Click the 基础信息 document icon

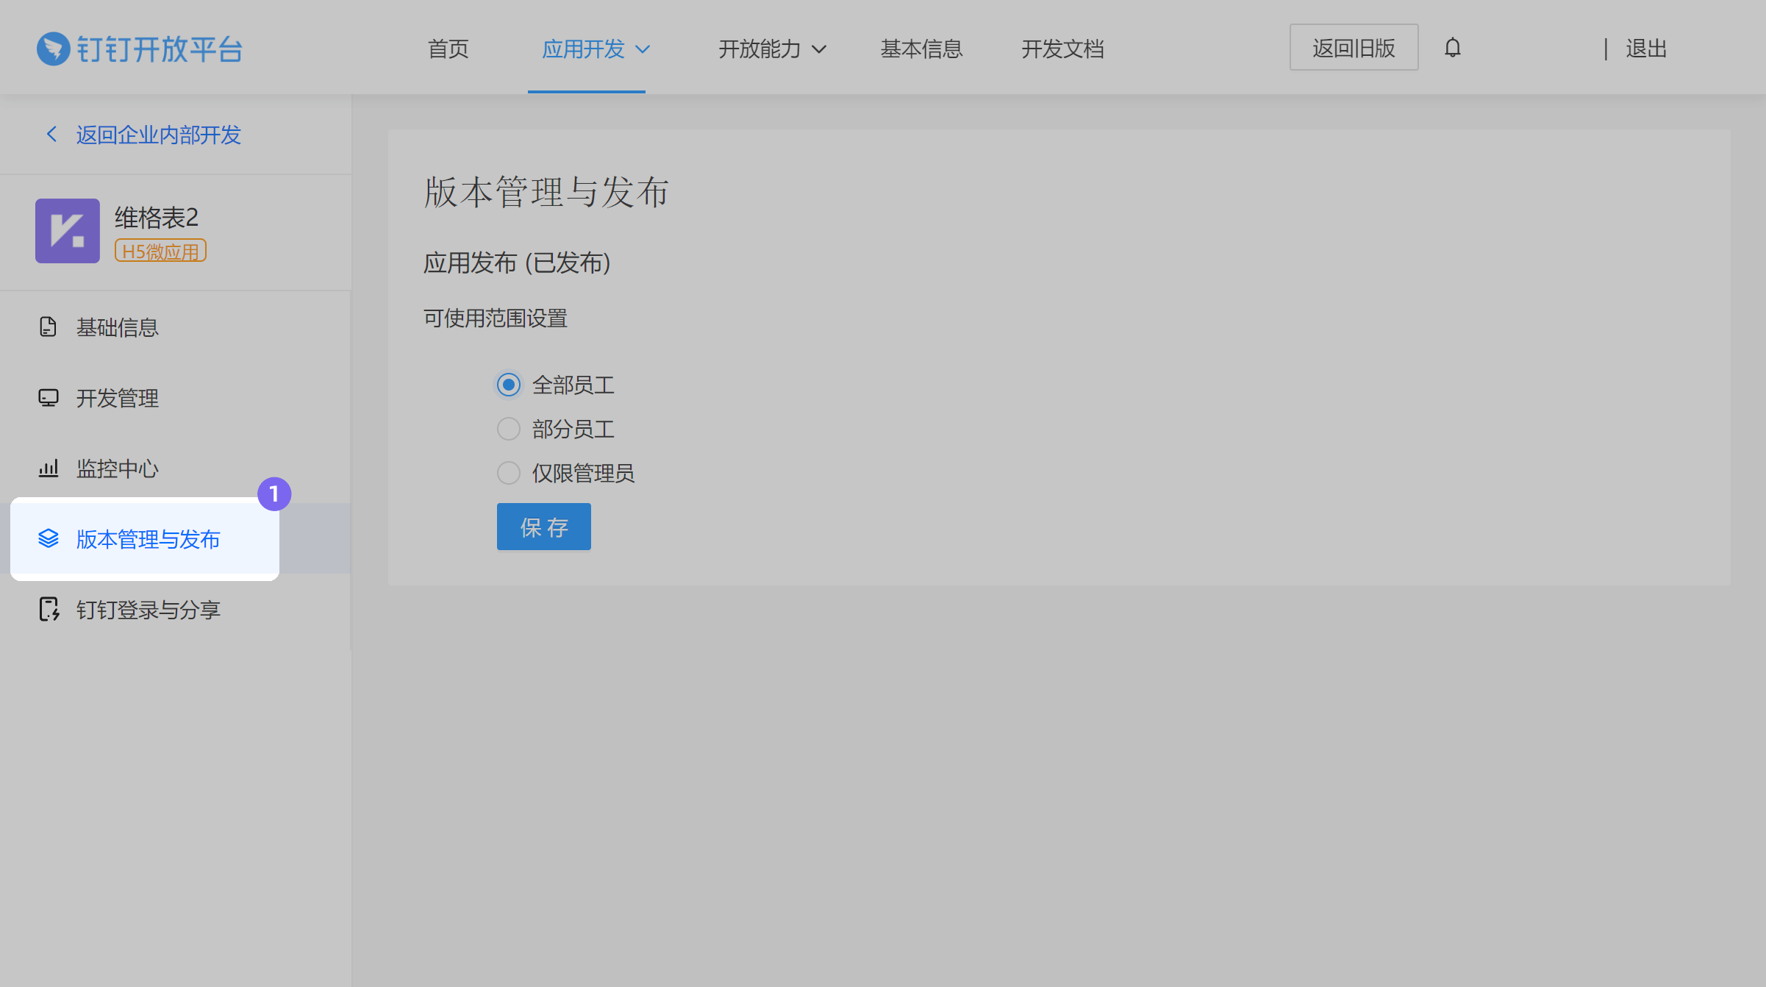click(49, 327)
